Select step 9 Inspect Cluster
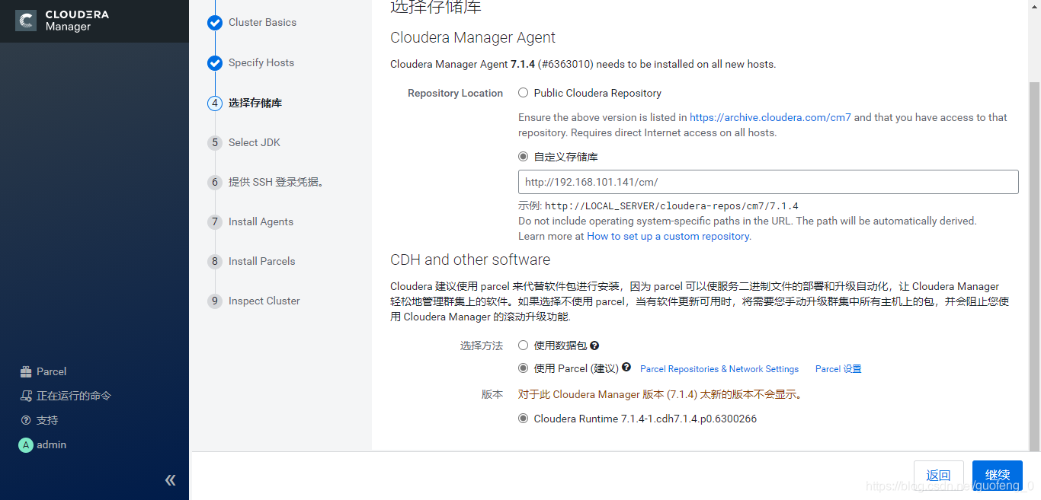The width and height of the screenshot is (1041, 500). pyautogui.click(x=264, y=301)
